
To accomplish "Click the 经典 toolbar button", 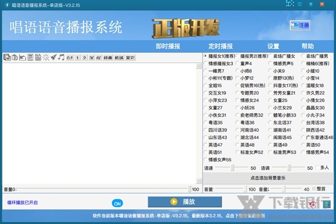I will 108,58.
